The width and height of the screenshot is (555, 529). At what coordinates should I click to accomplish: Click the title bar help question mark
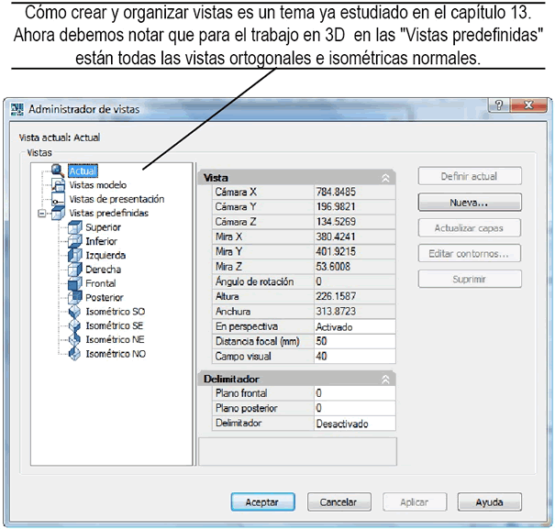499,105
